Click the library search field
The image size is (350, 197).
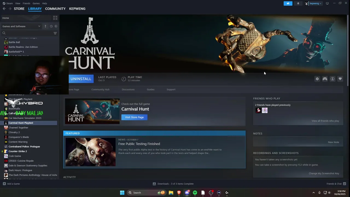click(x=27, y=33)
